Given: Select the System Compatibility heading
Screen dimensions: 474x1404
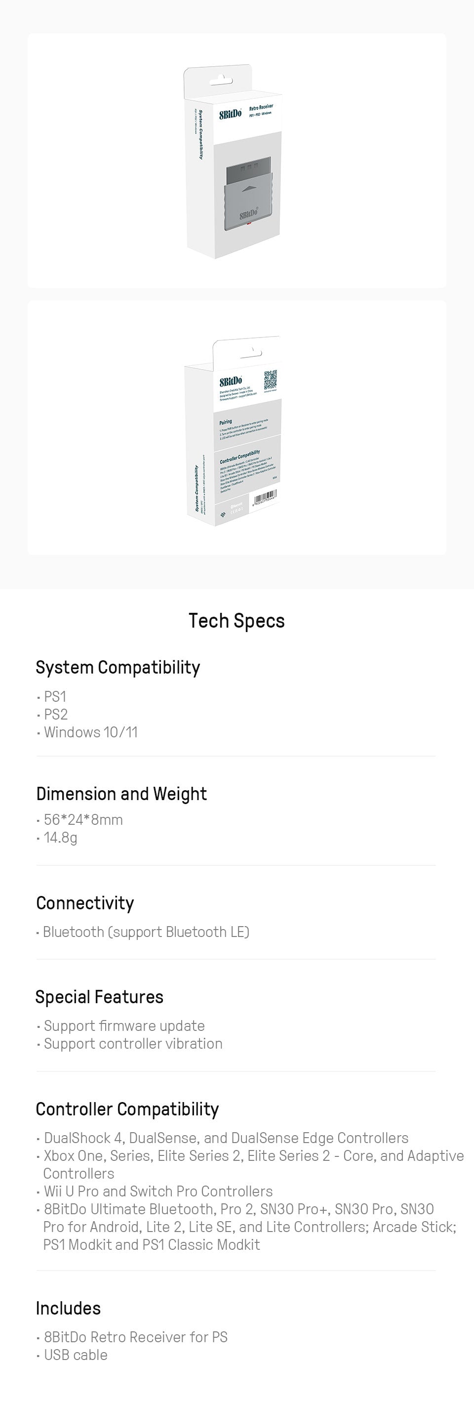Looking at the screenshot, I should tap(118, 667).
